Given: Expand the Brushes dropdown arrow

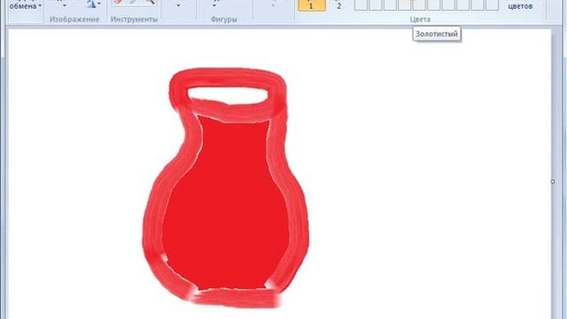Looking at the screenshot, I should 178,5.
